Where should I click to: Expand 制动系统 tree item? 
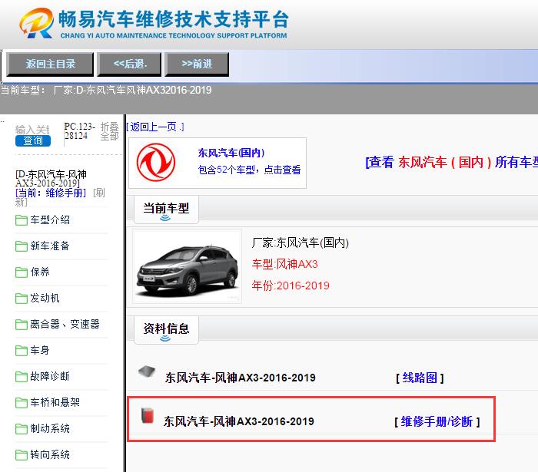click(x=50, y=428)
